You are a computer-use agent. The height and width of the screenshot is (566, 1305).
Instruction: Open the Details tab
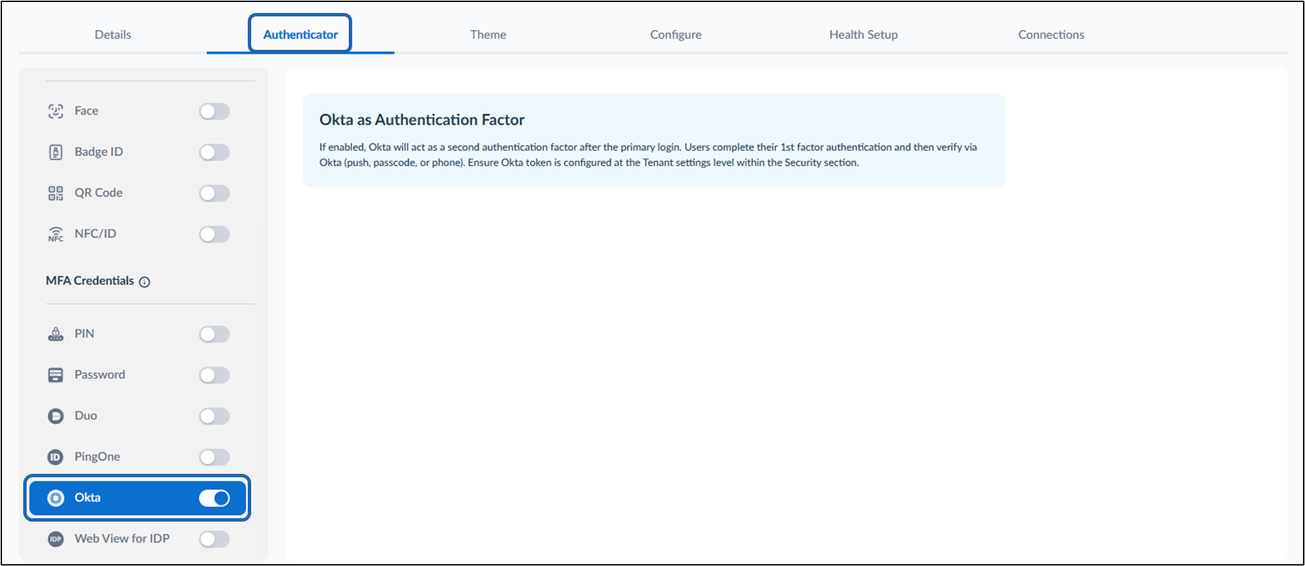[x=113, y=34]
